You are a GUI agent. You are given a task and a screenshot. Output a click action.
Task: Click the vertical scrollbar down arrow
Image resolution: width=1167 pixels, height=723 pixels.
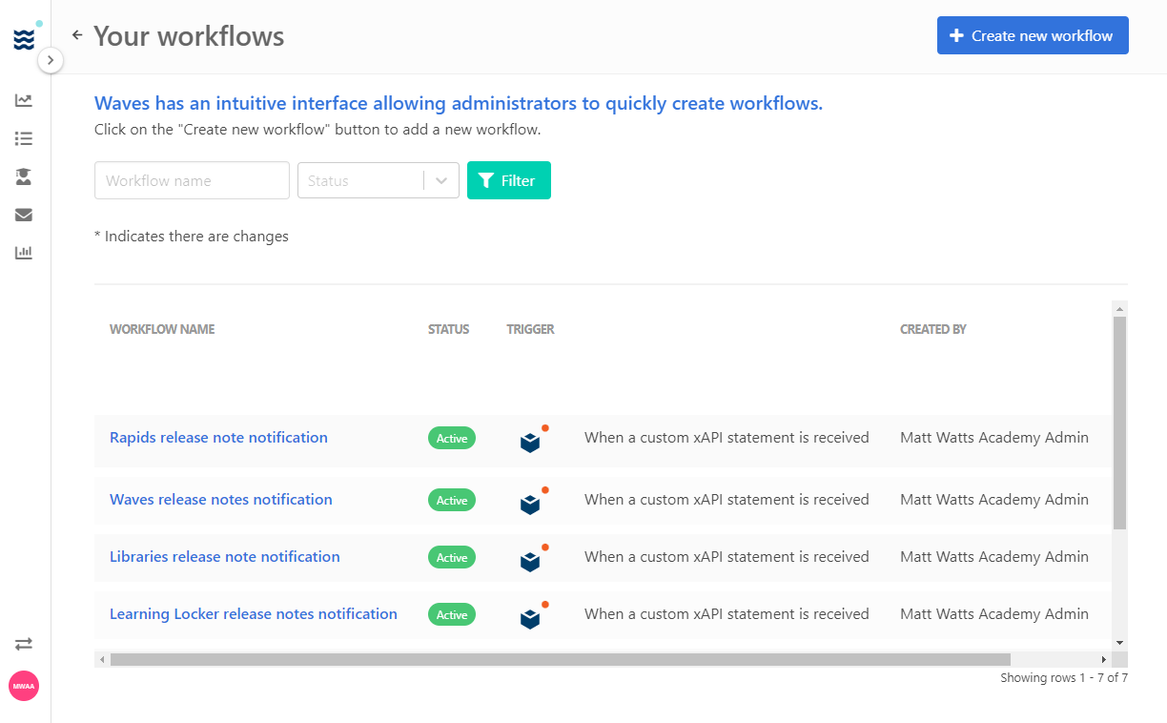click(1120, 643)
